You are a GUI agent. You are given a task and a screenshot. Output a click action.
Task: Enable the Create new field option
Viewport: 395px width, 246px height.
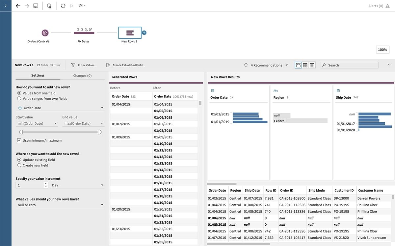point(19,165)
